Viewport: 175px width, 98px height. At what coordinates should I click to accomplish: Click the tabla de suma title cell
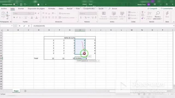click(x=70, y=38)
